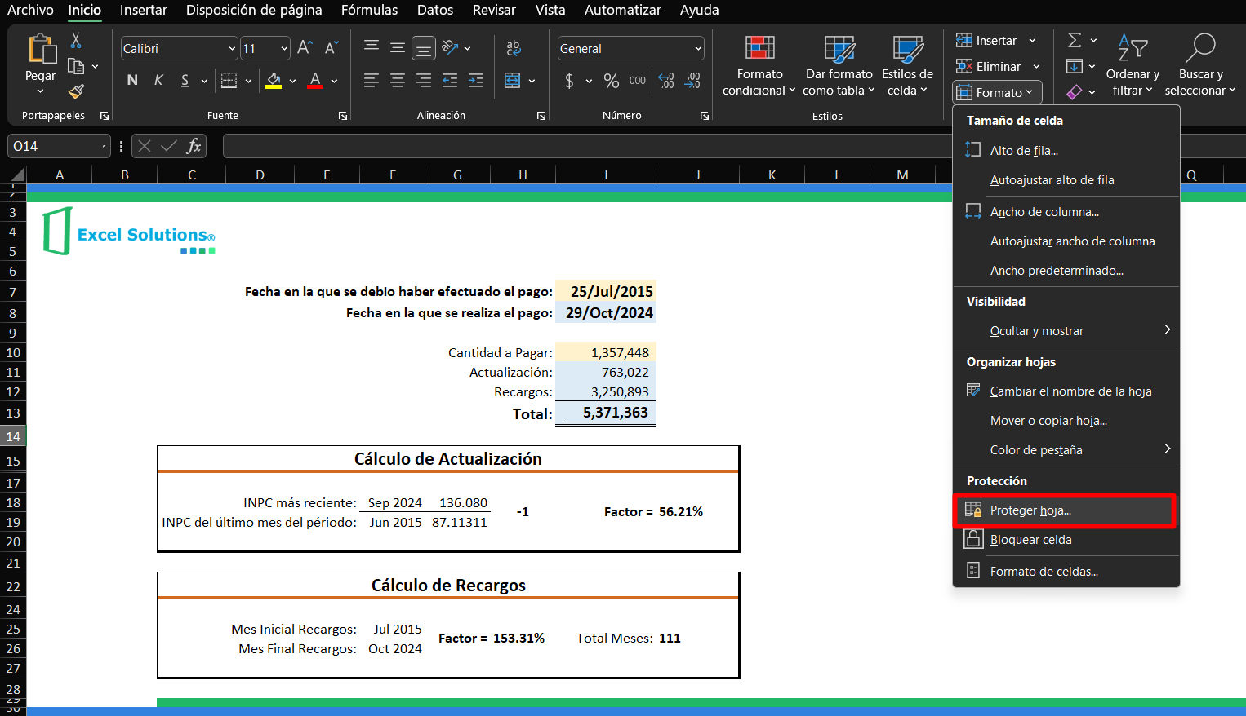Click the Clear eraser icon

pos(1075,92)
